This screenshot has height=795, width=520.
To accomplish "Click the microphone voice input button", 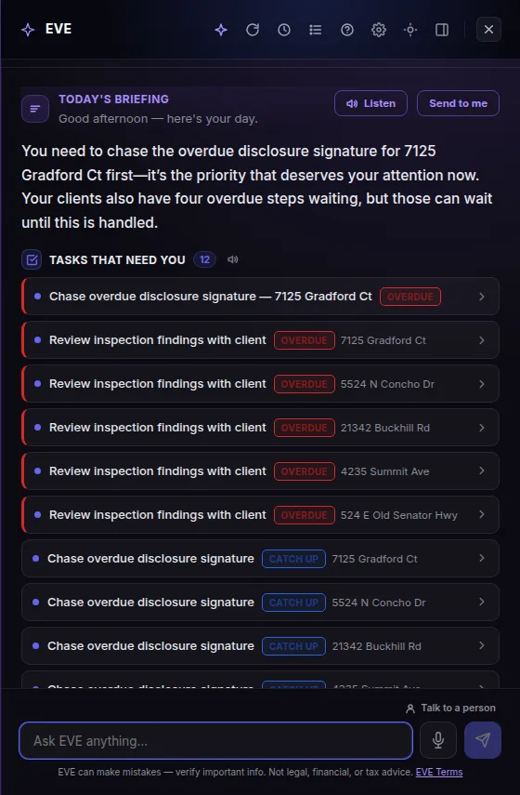I will click(x=438, y=740).
